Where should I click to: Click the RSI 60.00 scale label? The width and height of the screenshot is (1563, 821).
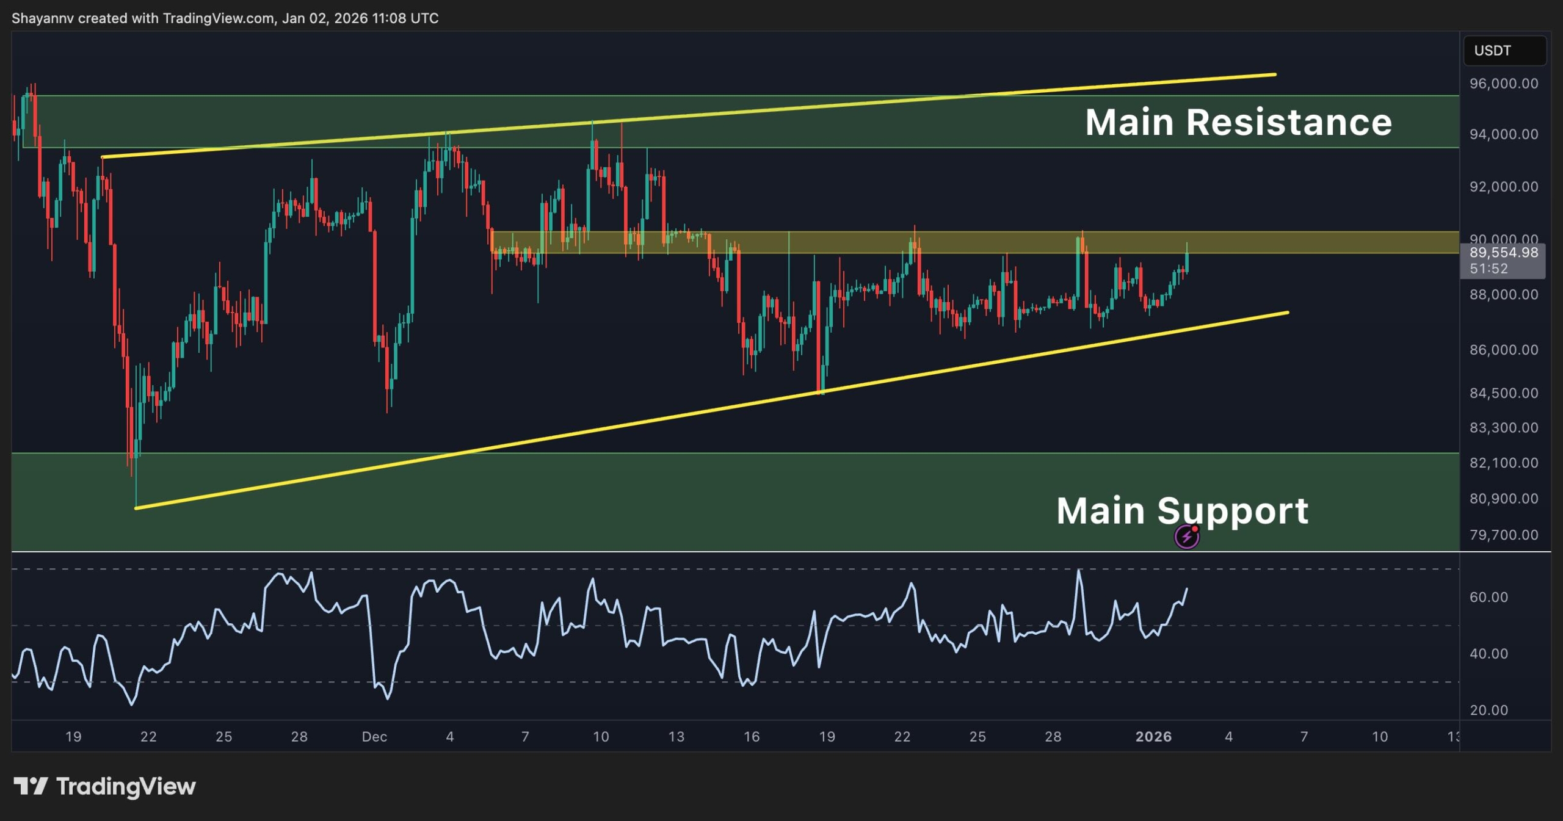coord(1489,597)
